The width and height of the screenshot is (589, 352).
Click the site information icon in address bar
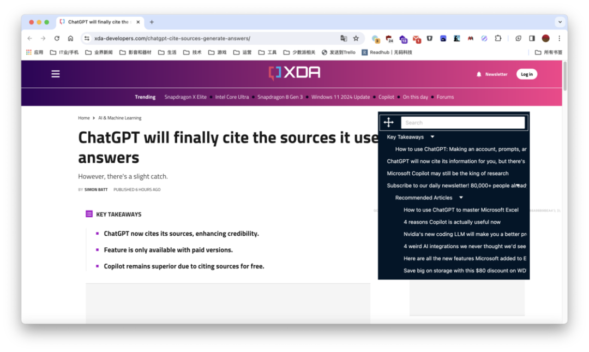point(87,38)
